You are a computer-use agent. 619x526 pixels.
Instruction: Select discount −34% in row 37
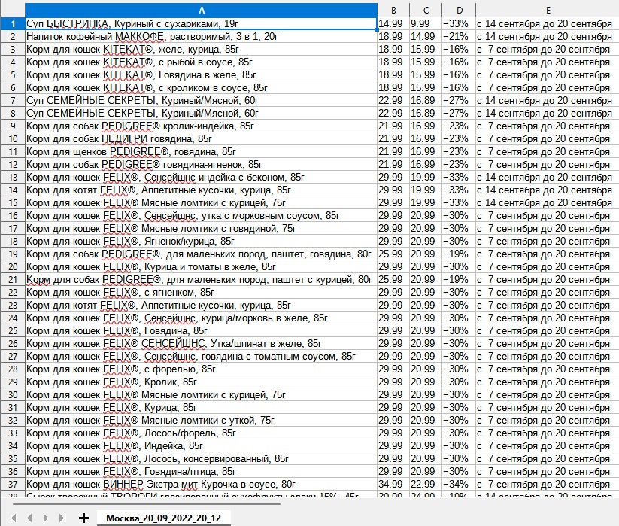459,484
